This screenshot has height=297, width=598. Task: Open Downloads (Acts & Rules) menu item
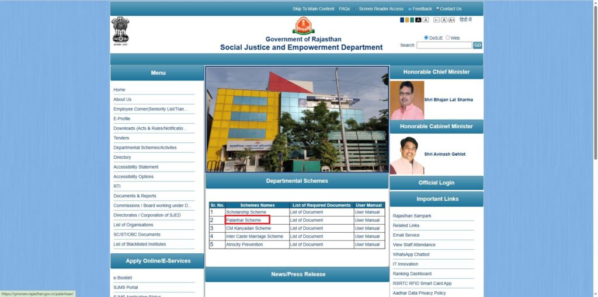pos(150,128)
